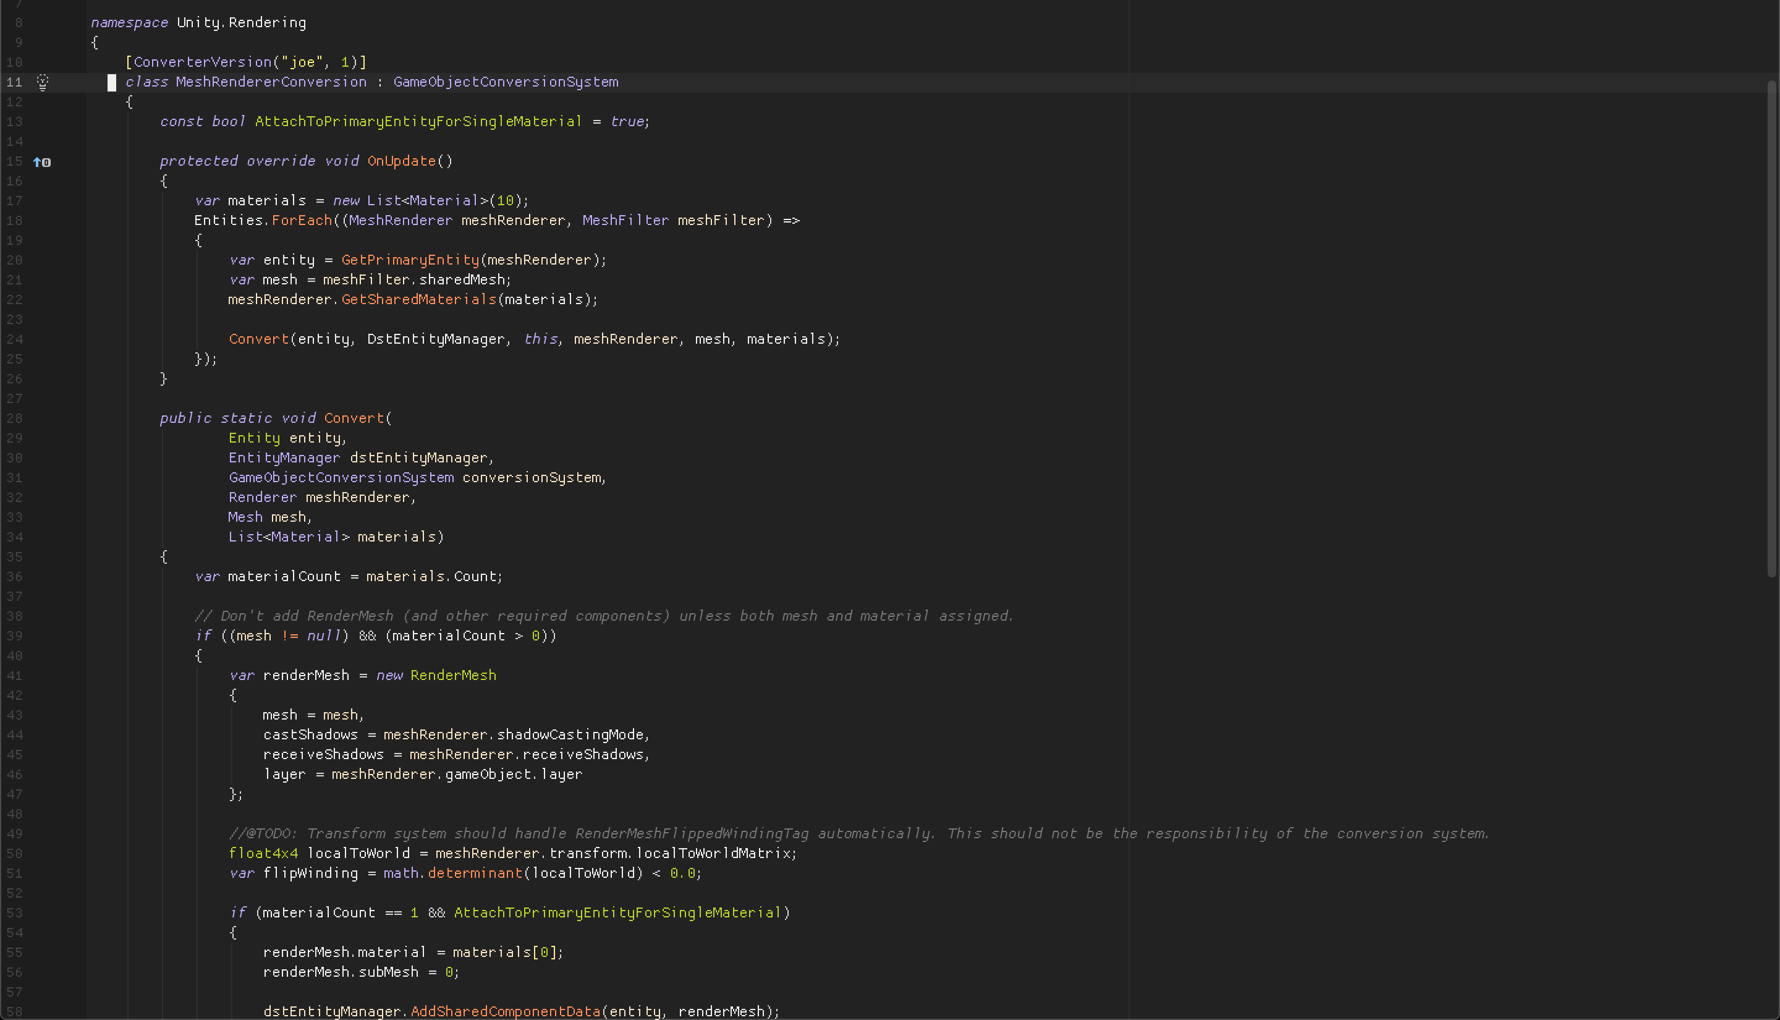Click shadowCastingMode on line 44
The image size is (1780, 1020).
pos(570,735)
